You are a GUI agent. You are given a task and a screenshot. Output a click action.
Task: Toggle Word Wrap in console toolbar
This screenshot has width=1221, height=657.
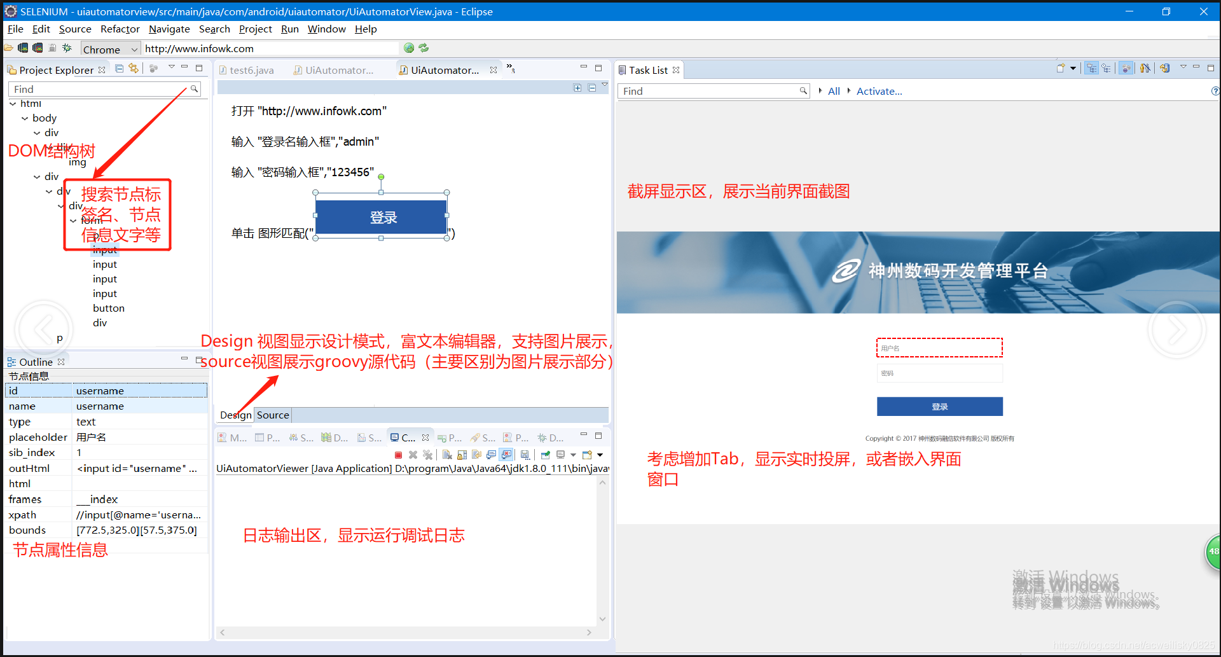click(476, 455)
